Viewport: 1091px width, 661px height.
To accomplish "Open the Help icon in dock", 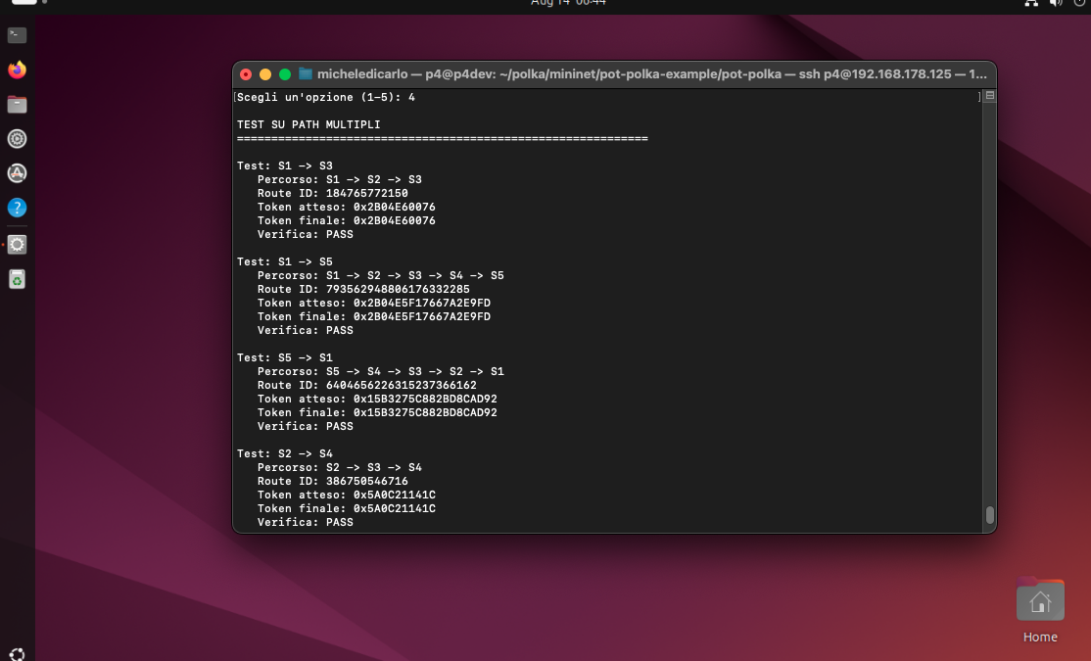I will click(17, 208).
